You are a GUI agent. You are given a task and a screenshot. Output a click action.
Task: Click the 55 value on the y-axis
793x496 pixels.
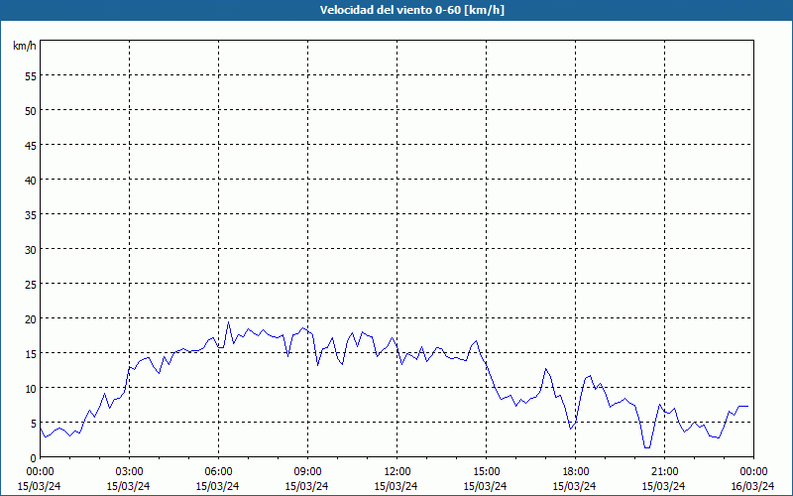(x=31, y=75)
